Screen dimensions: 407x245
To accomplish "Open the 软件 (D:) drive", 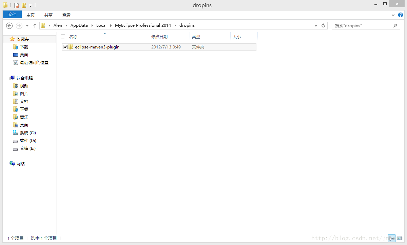I will (28, 141).
